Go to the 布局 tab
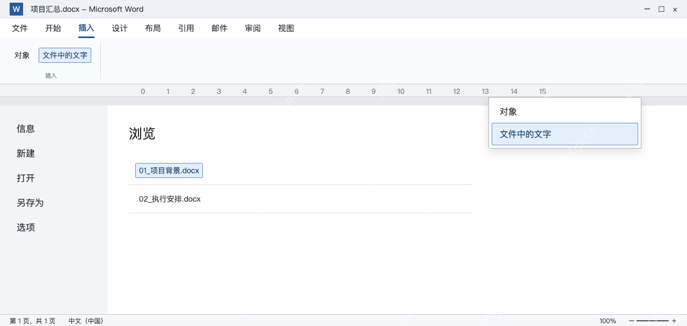The height and width of the screenshot is (326, 687). pyautogui.click(x=153, y=28)
